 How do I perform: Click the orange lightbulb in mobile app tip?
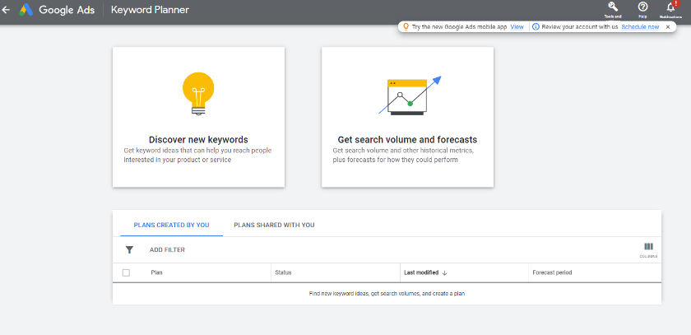[406, 26]
